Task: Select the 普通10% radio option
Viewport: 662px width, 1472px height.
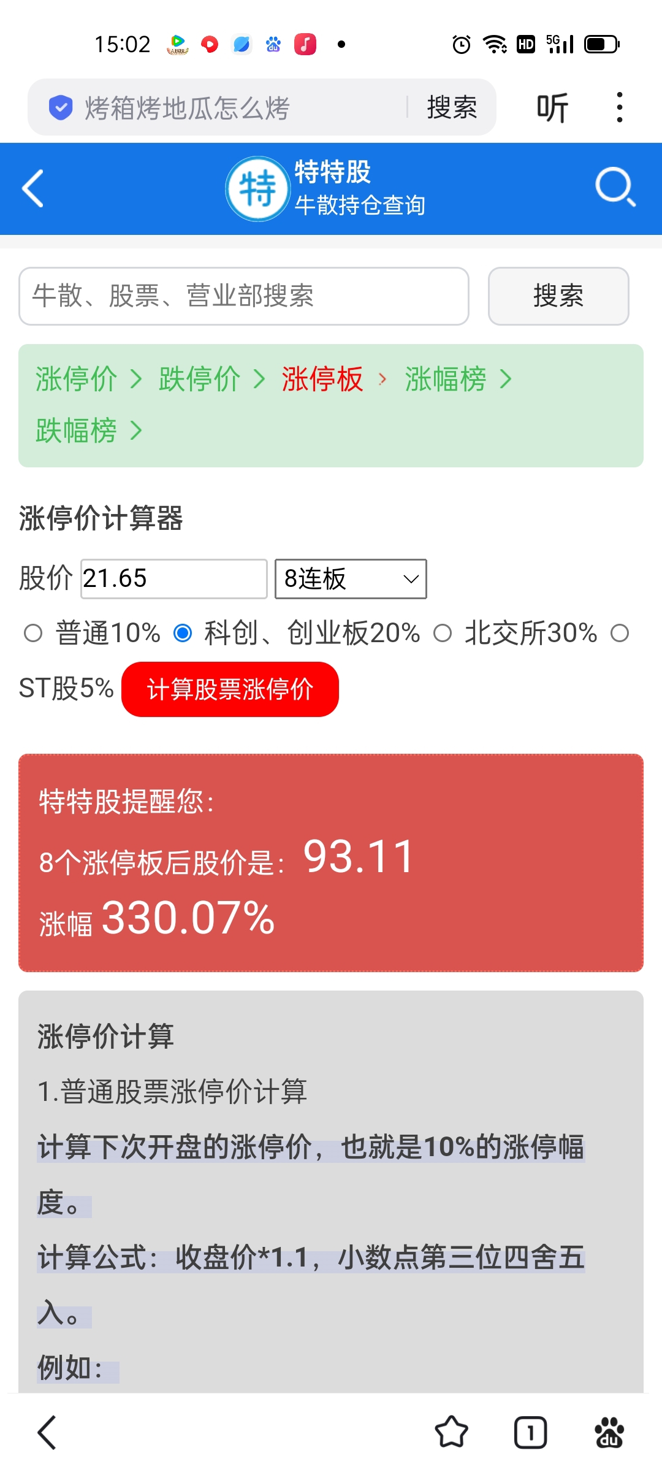Action: (33, 633)
